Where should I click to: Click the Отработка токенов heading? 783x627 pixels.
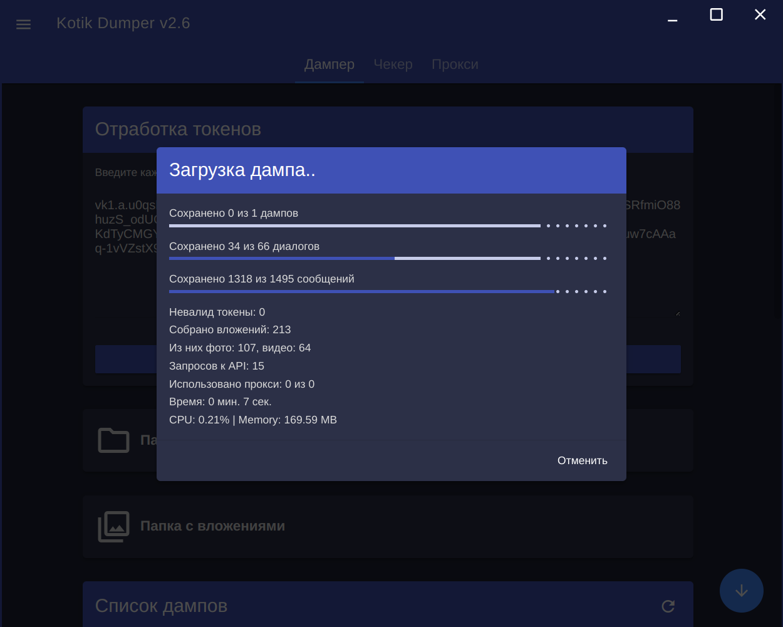(178, 130)
